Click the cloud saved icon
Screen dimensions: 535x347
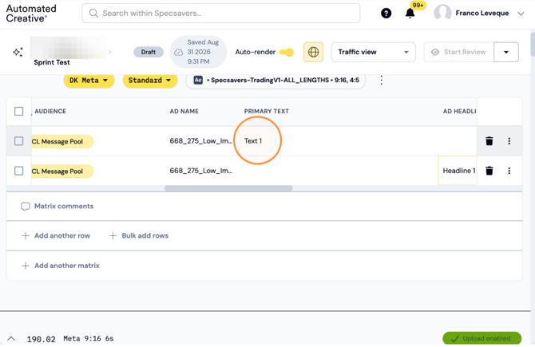[x=178, y=52]
